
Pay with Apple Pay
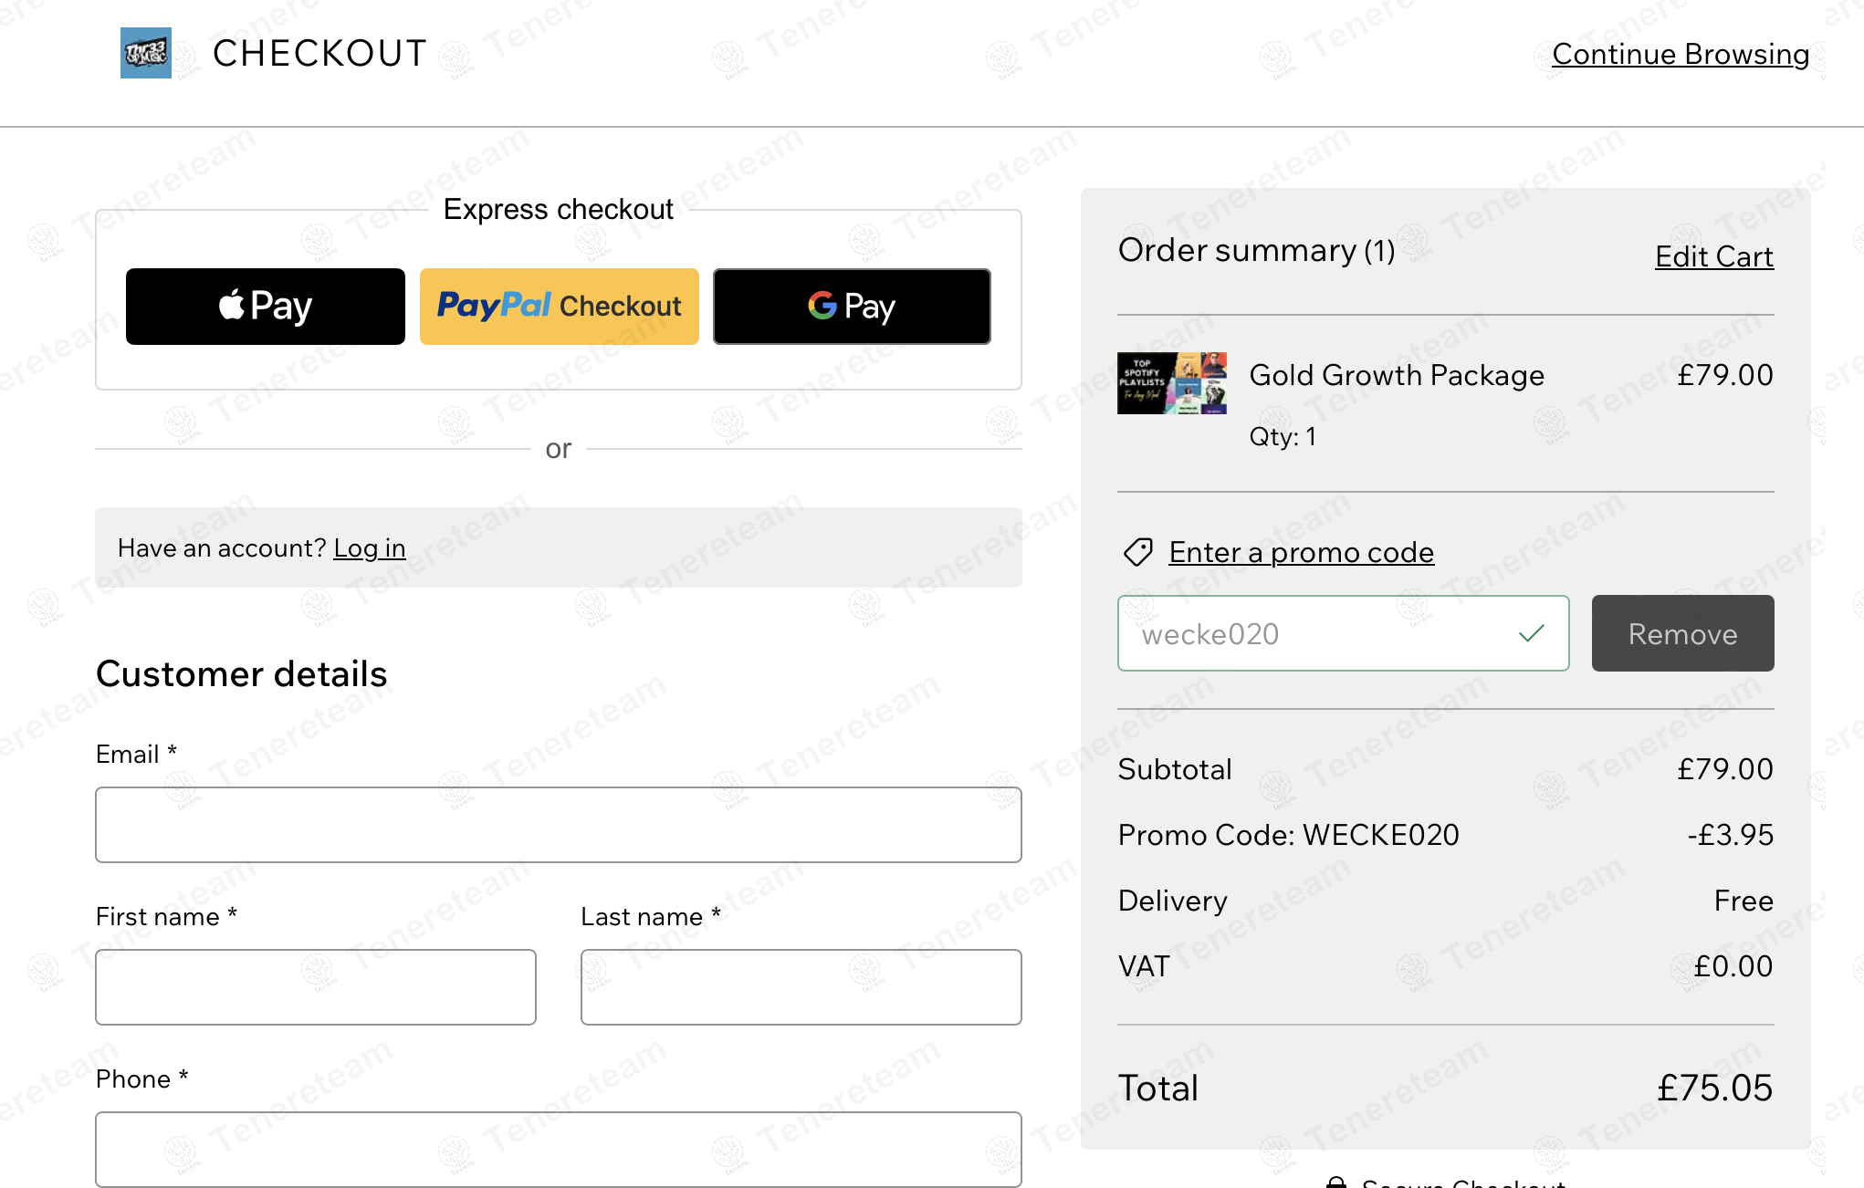[x=266, y=307]
